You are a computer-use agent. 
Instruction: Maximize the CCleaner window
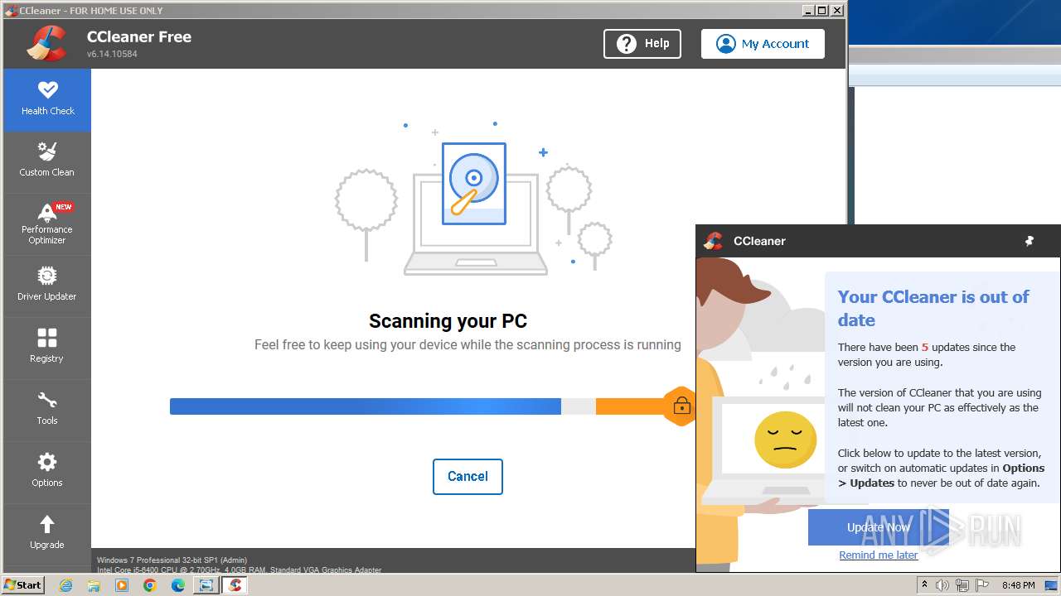point(822,10)
